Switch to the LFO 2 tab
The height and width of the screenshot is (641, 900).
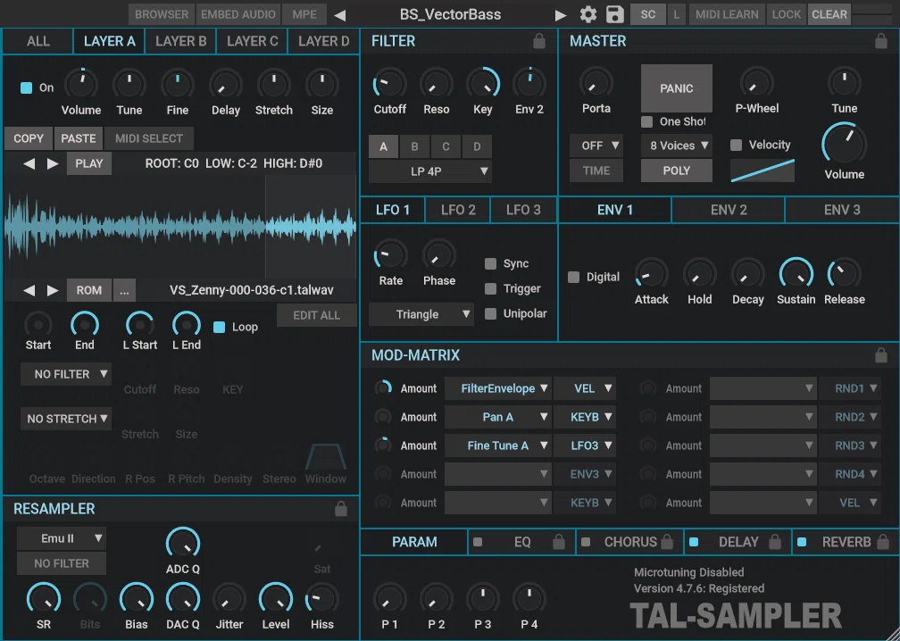click(x=458, y=210)
